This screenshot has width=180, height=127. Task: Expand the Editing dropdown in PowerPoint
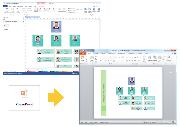pyautogui.click(x=169, y=62)
